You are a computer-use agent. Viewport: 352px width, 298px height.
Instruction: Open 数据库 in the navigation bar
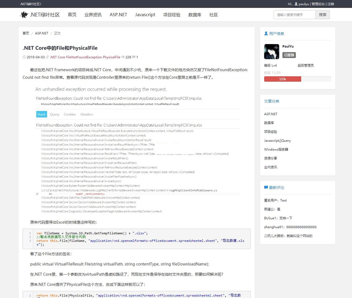[x=195, y=15]
